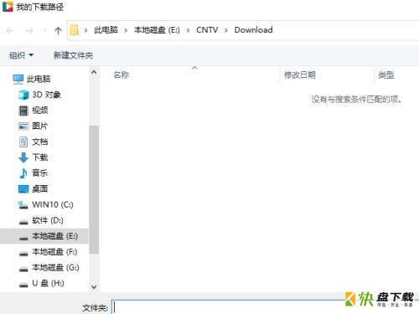The width and height of the screenshot is (419, 314).
Task: Open the recent locations dropdown arrow
Action: click(44, 30)
